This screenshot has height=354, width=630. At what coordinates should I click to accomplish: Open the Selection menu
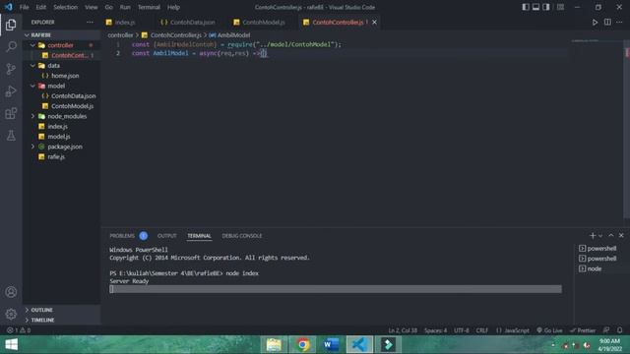pyautogui.click(x=66, y=7)
